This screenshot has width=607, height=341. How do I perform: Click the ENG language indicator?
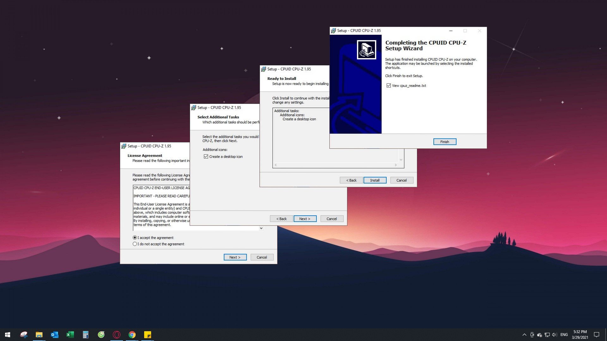(x=564, y=335)
